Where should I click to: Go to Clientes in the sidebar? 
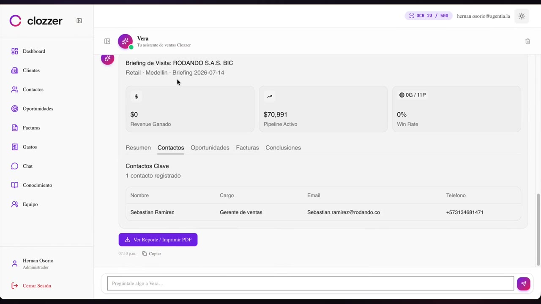tap(31, 71)
